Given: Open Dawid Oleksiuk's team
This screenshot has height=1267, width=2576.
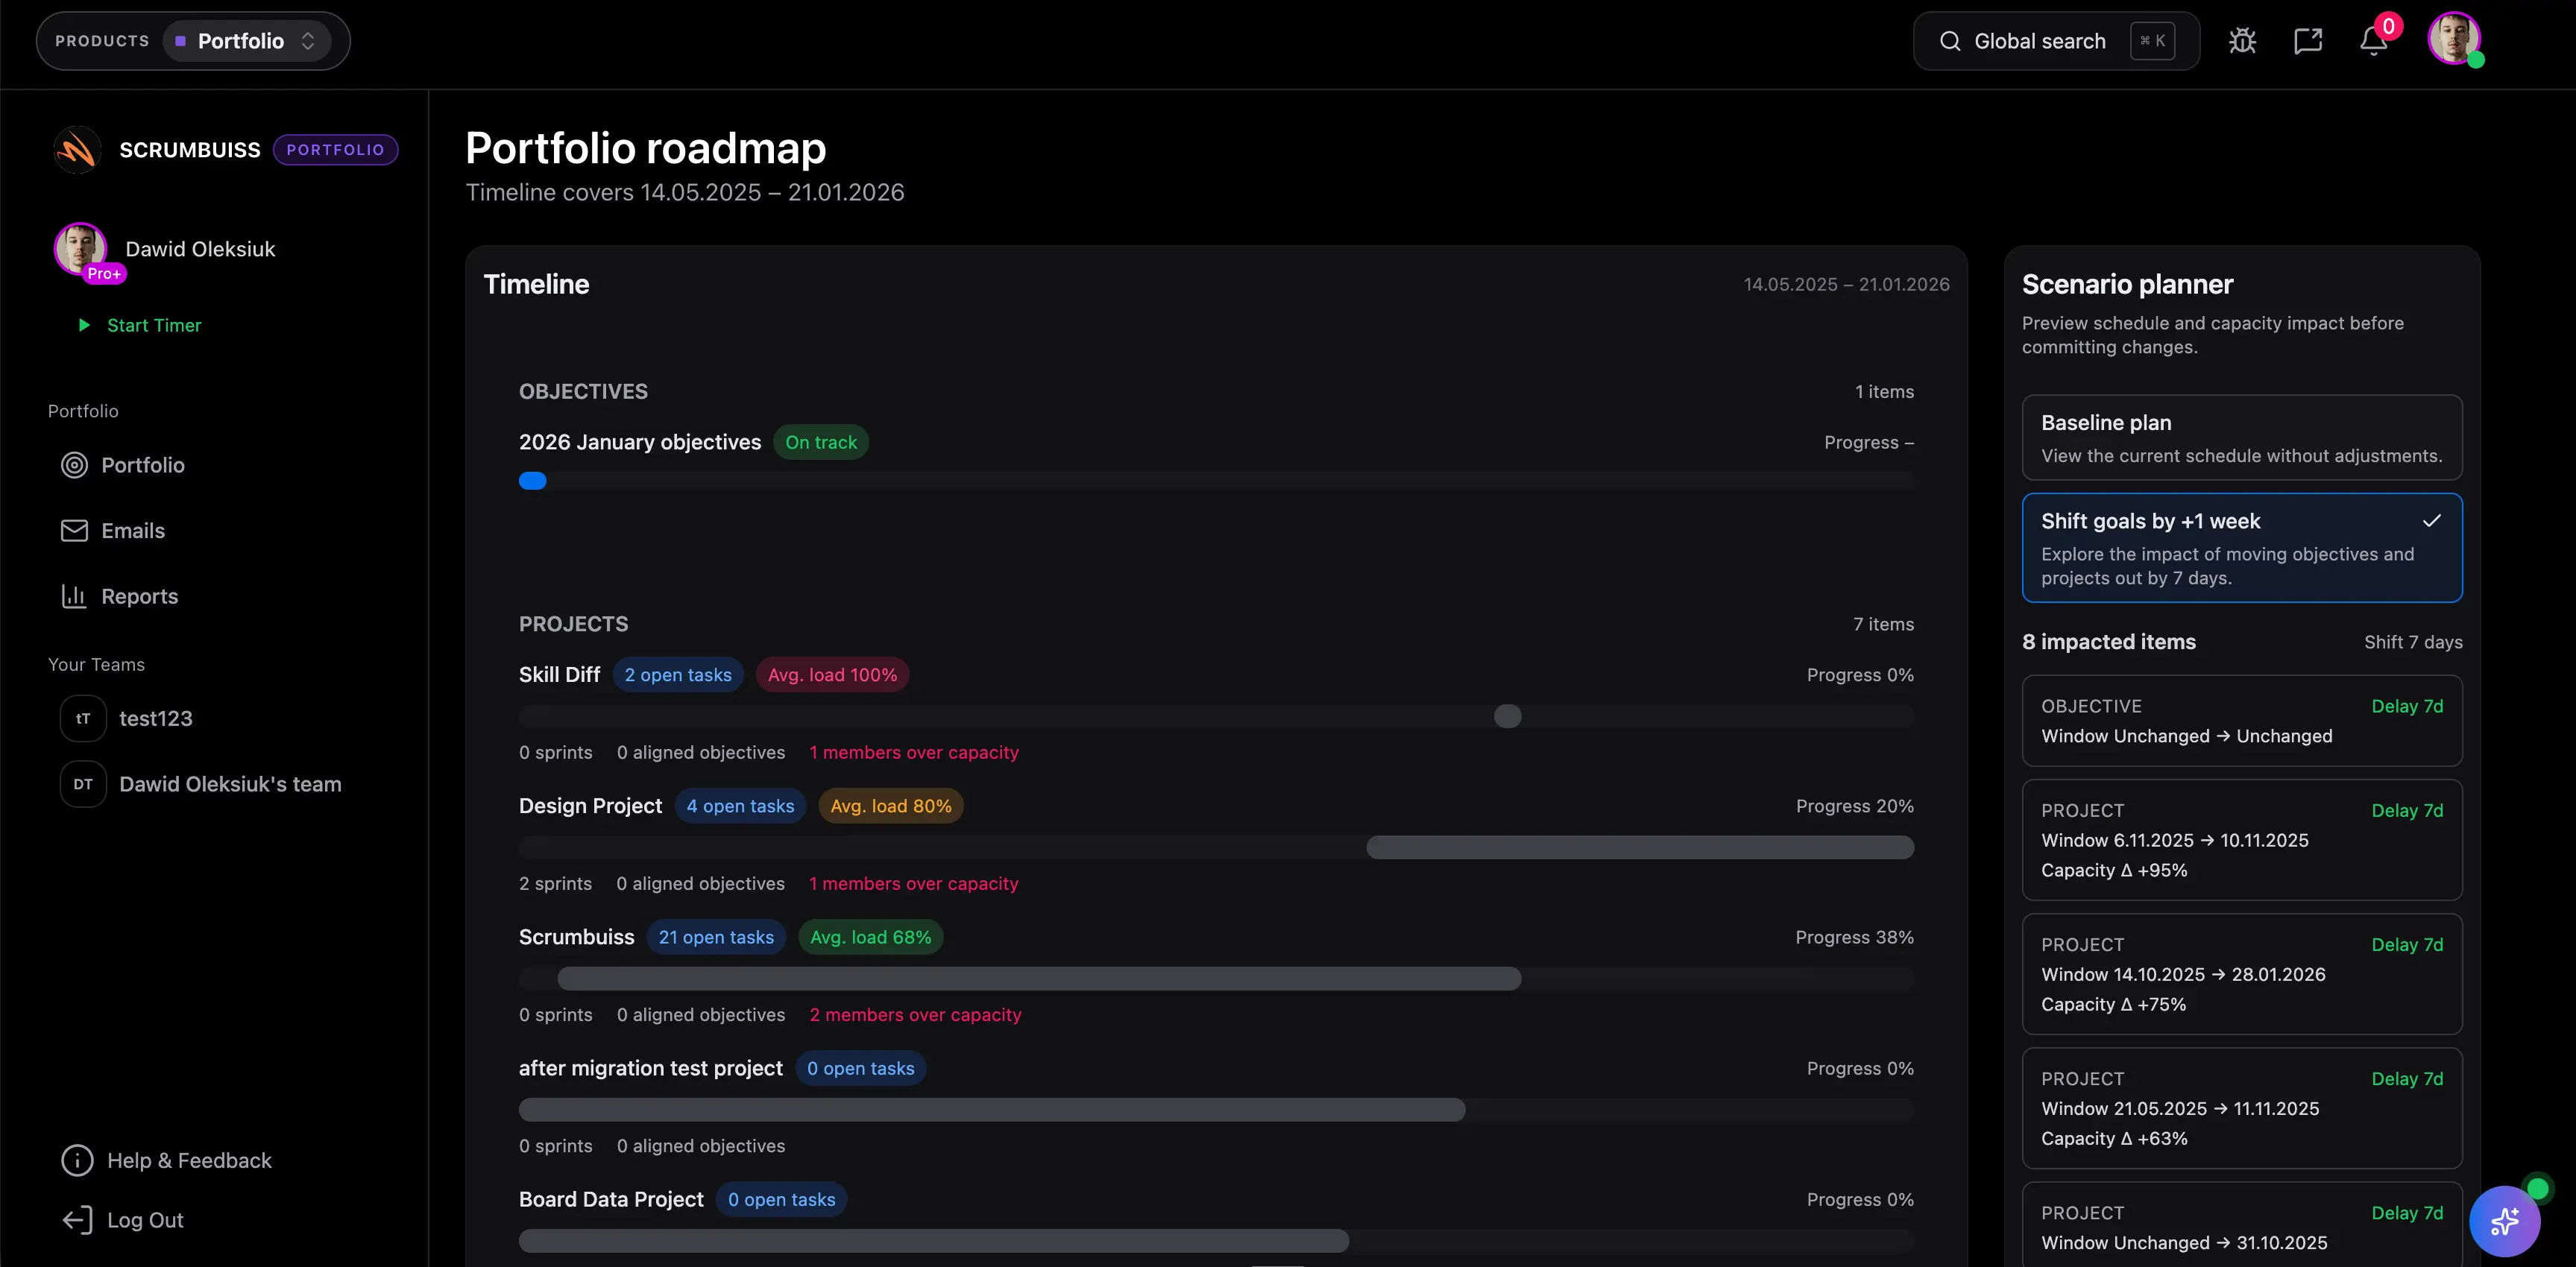Looking at the screenshot, I should click(x=230, y=784).
